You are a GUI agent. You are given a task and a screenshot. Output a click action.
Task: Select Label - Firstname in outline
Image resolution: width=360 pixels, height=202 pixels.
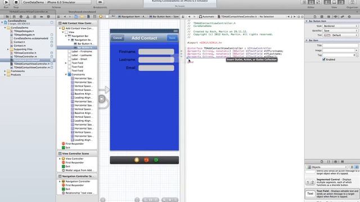click(82, 52)
